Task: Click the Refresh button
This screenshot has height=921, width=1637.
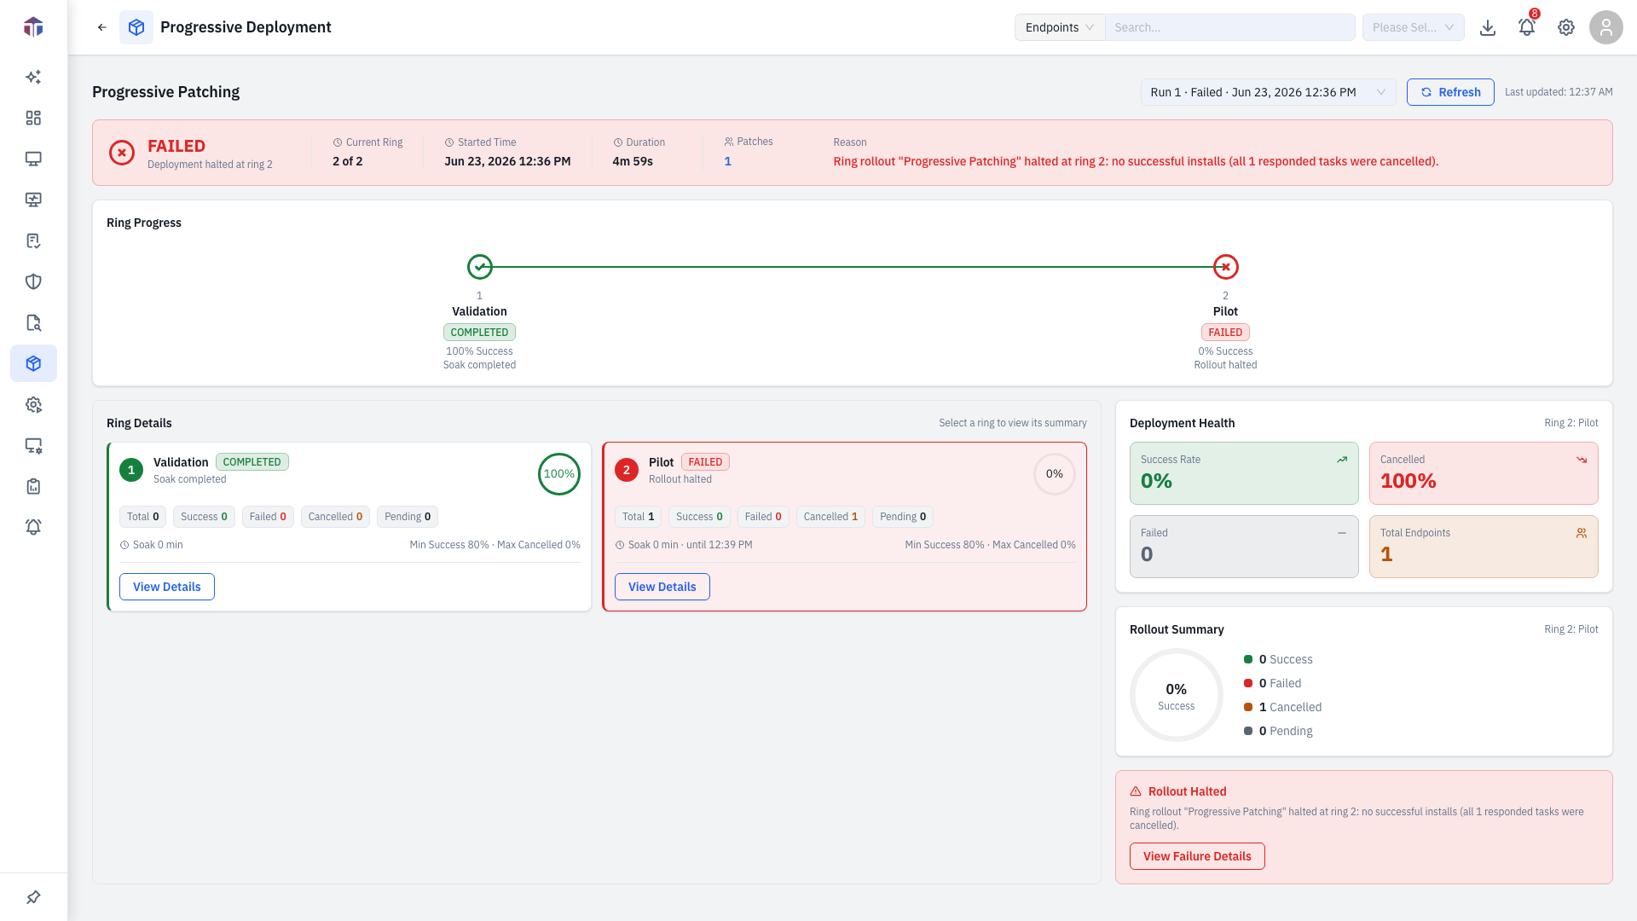Action: click(x=1450, y=92)
